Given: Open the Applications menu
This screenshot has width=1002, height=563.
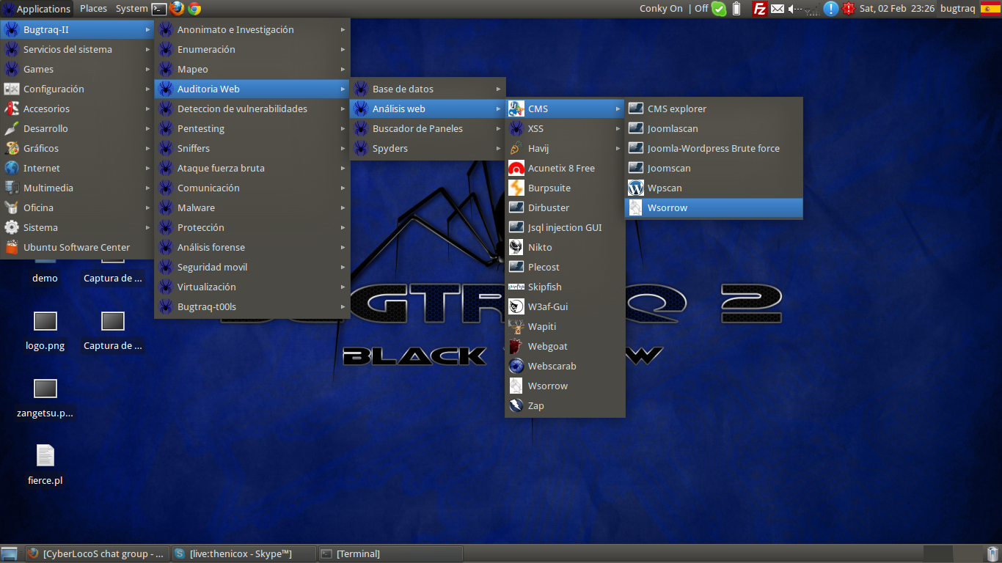Looking at the screenshot, I should pos(37,9).
